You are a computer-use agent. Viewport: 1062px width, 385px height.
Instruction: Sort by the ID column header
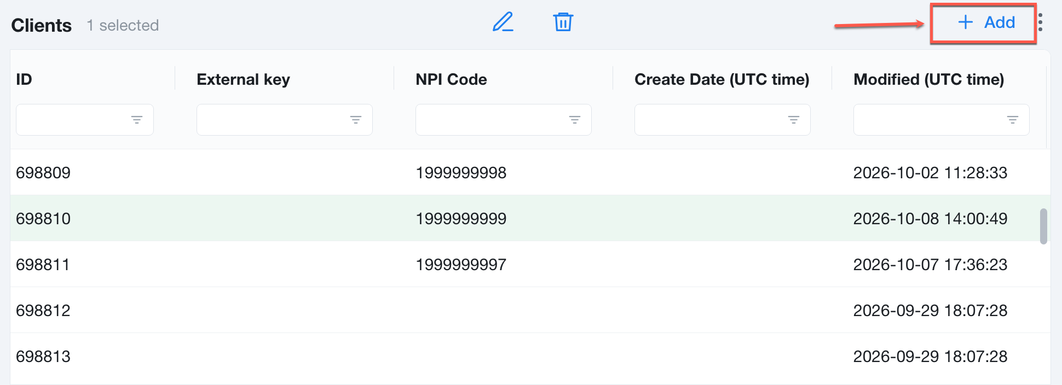coord(24,79)
